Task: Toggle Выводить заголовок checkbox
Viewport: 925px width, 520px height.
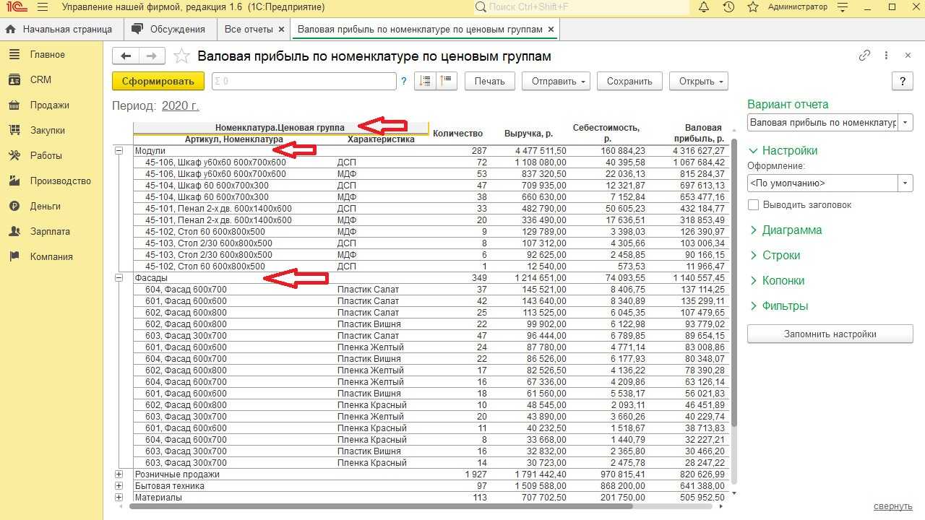Action: (753, 205)
